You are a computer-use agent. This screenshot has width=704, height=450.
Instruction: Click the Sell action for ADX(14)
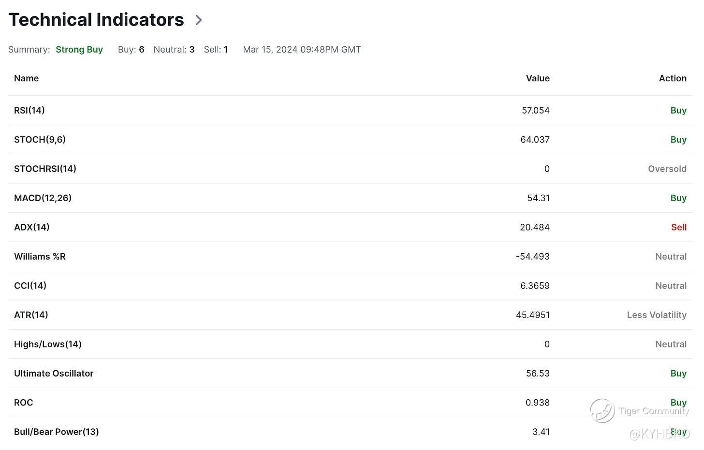pyautogui.click(x=679, y=227)
